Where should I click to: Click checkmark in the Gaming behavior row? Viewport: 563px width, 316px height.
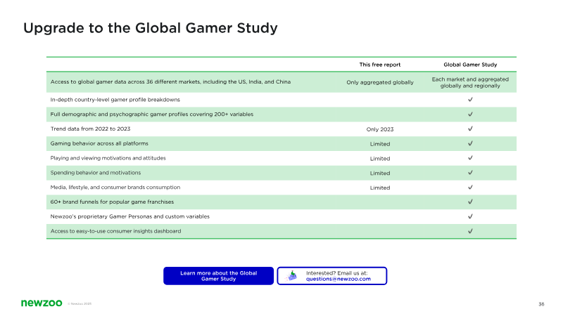[x=470, y=143]
